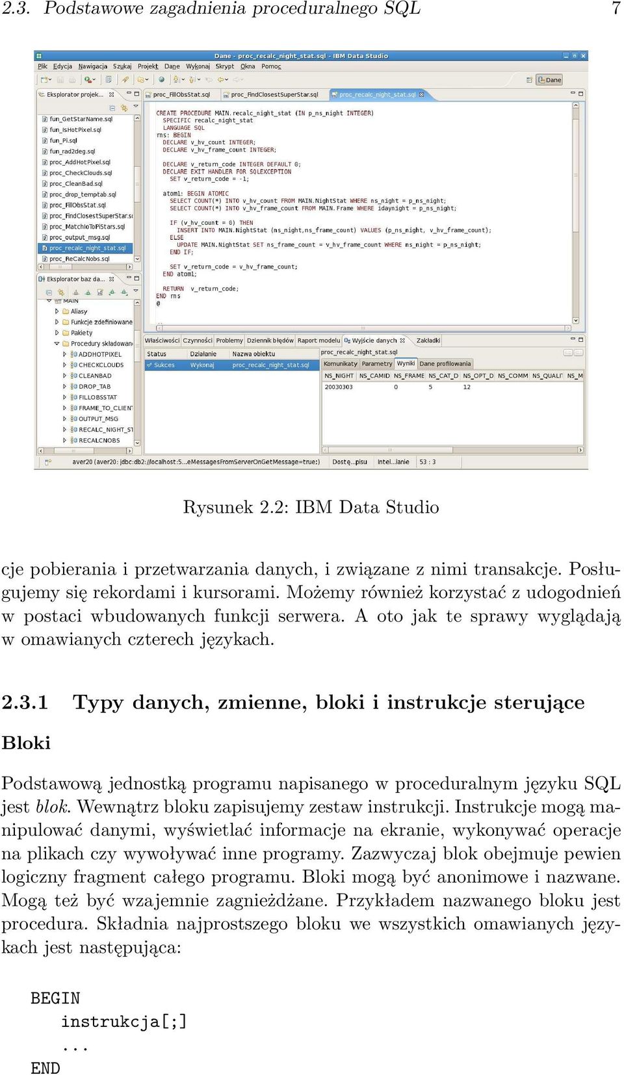Open the New item dropdown arrow
Image resolution: width=624 pixels, height=1075 pixels.
point(50,80)
